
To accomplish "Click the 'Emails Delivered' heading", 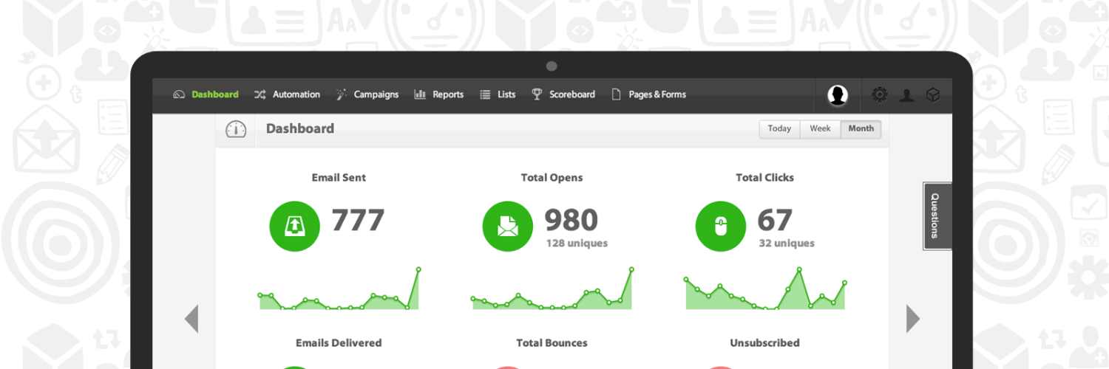I will [x=339, y=342].
